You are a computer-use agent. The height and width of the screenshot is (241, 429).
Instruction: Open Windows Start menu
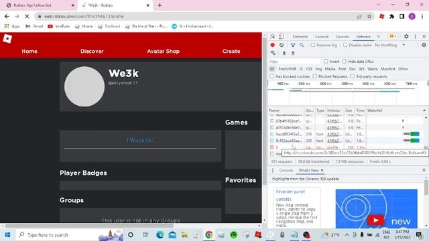coord(7,235)
